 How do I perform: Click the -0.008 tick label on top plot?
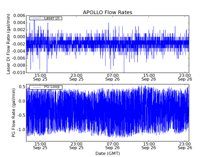18,65
